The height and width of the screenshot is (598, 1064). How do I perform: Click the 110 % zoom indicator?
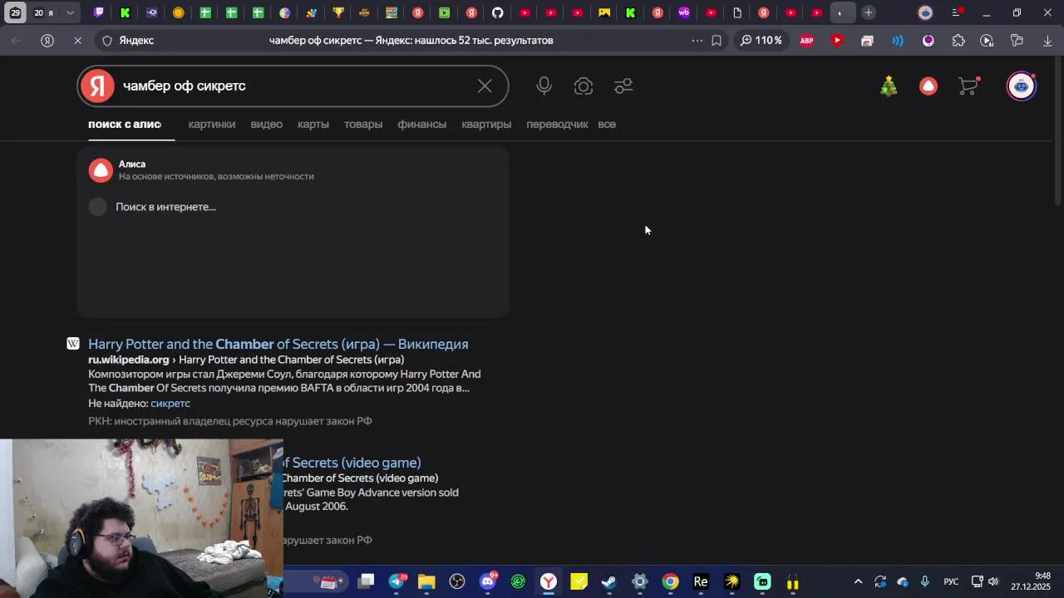click(x=761, y=40)
